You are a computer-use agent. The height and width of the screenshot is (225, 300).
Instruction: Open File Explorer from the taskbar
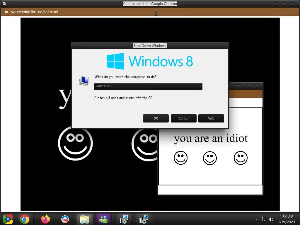pos(85,219)
